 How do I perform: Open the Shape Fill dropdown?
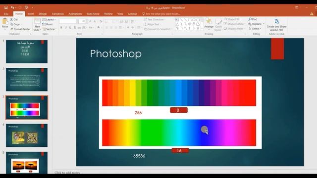[232, 19]
